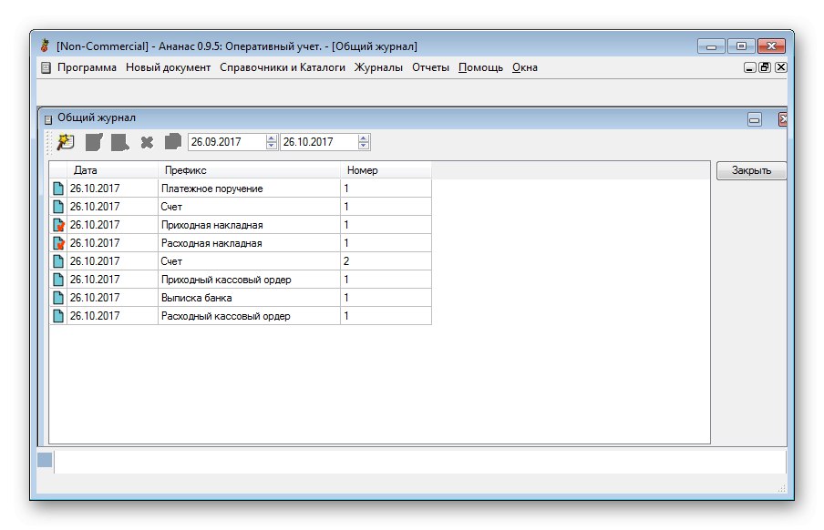Screen dimensions: 824x530
Task: Click the marked icon of Расходная накладная row
Action: point(58,243)
